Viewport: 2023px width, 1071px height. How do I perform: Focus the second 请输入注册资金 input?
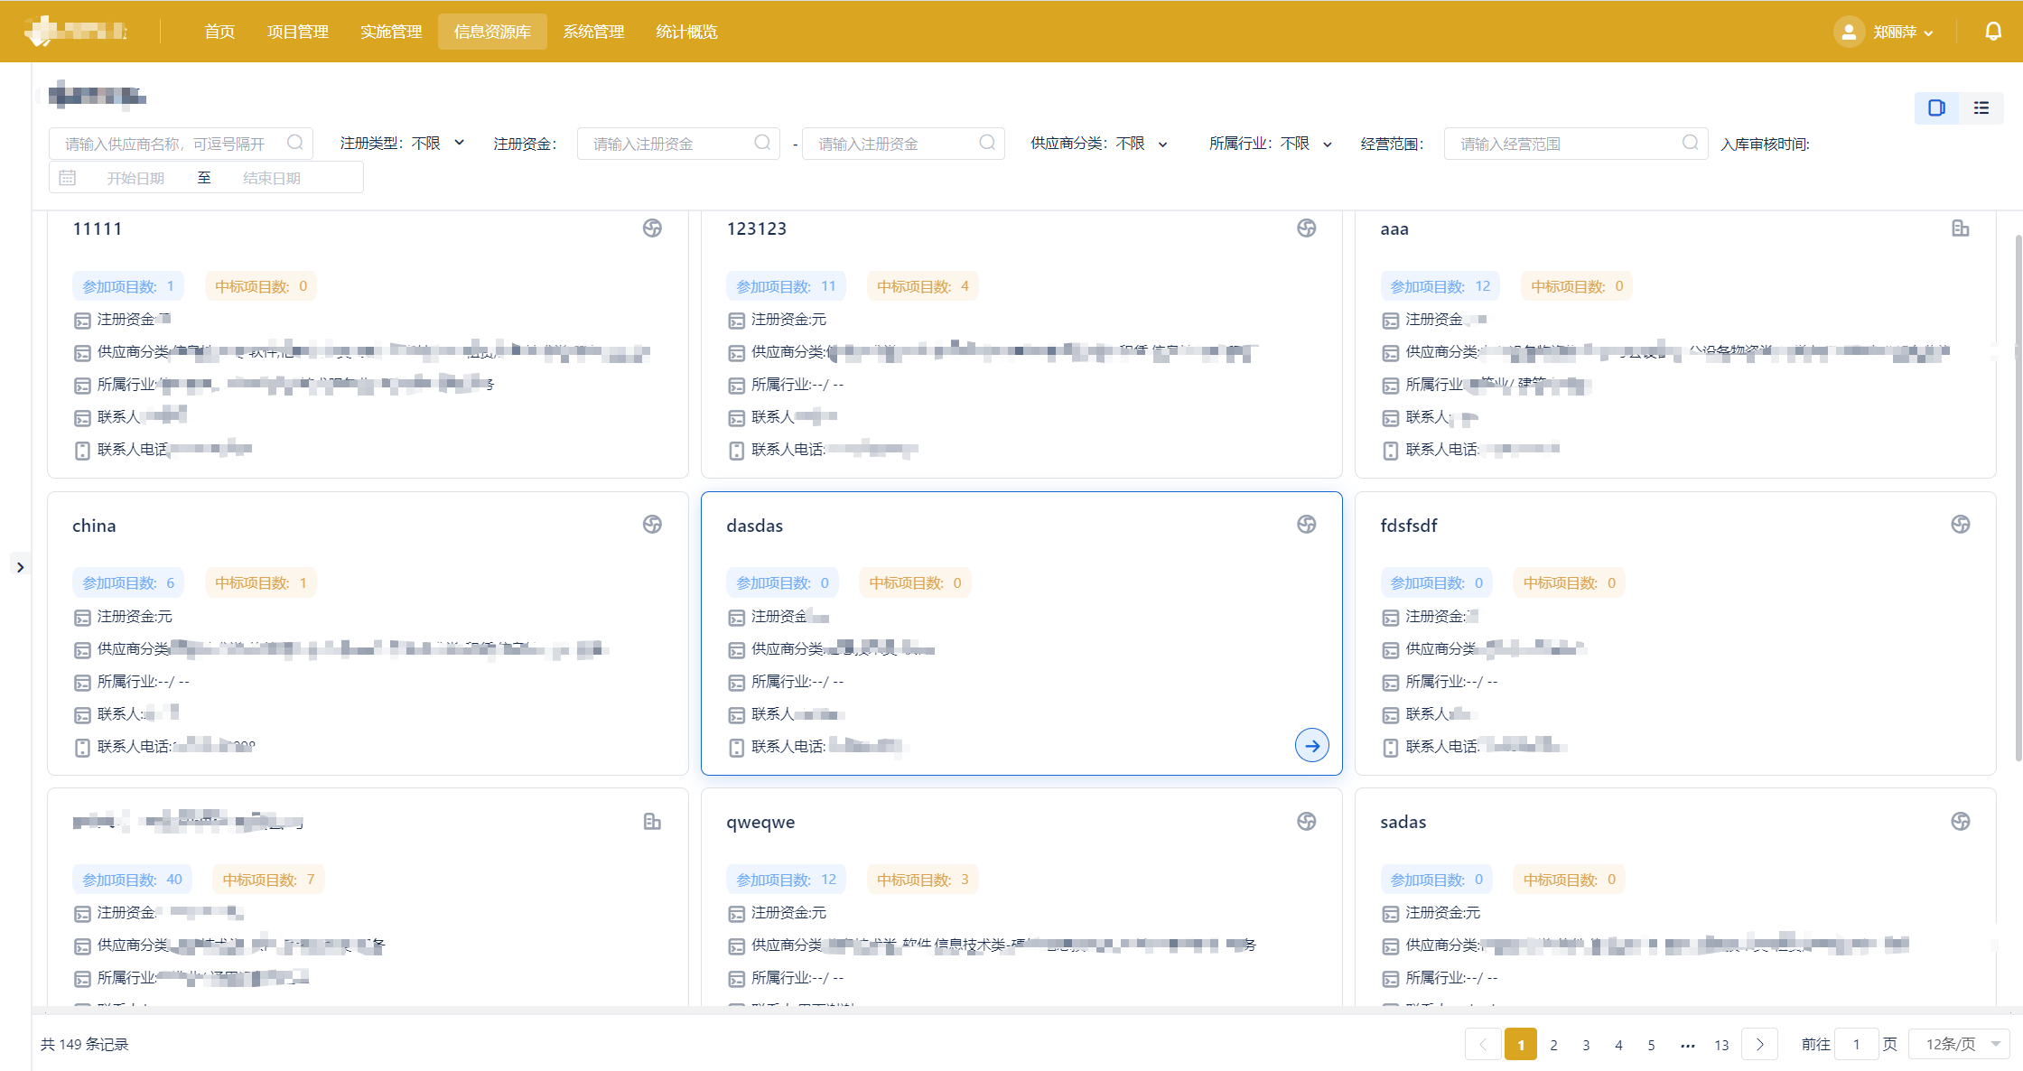(x=903, y=144)
